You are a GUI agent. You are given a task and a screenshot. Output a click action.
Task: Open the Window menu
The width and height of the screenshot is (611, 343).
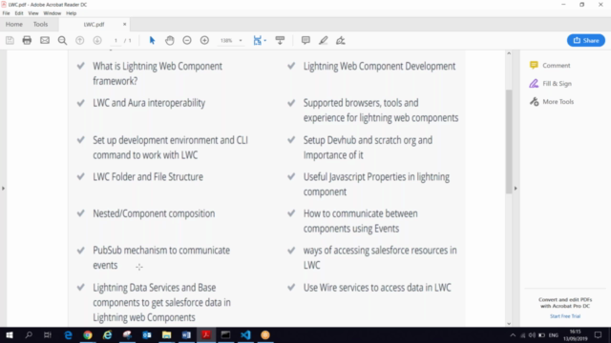pyautogui.click(x=53, y=13)
